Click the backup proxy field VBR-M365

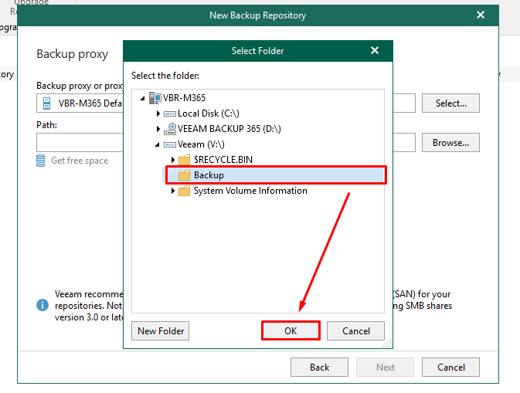pyautogui.click(x=80, y=103)
